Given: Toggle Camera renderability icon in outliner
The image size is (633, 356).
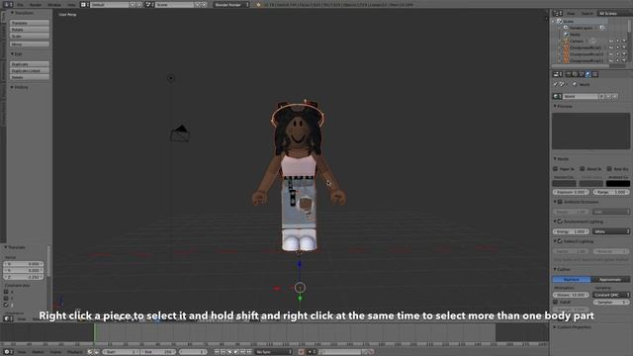Looking at the screenshot, I should click(624, 41).
